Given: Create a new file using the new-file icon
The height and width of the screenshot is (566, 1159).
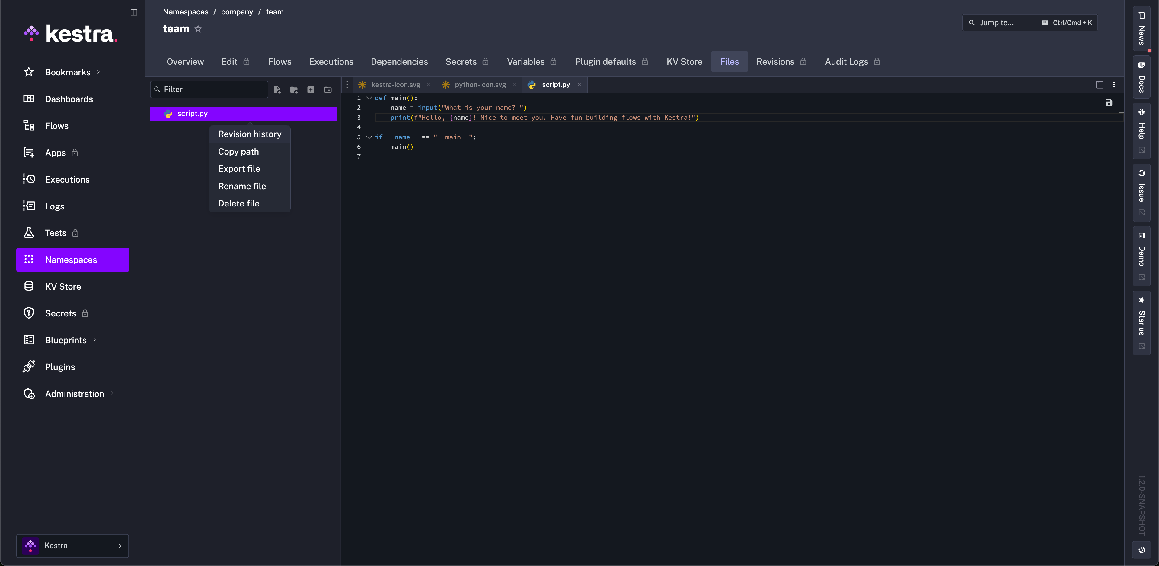Looking at the screenshot, I should (278, 90).
